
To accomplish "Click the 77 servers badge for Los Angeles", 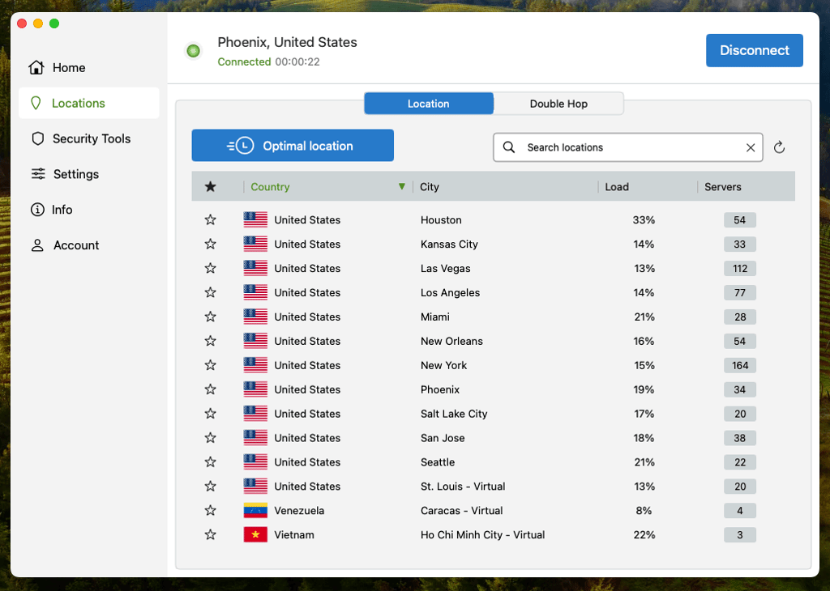I will 740,293.
